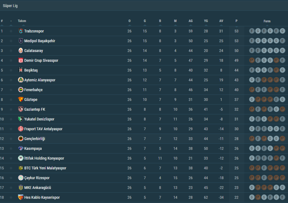
Task: Click the Trabzonspor club logo
Action: [21, 31]
